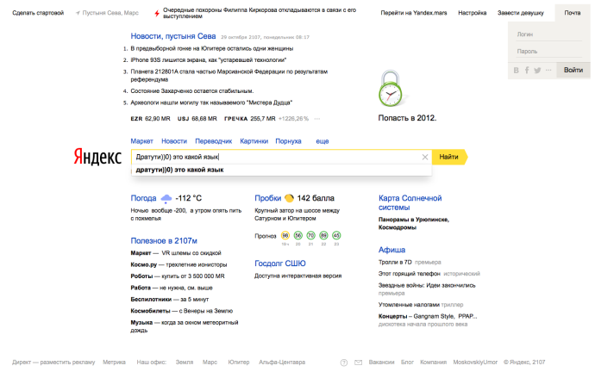The width and height of the screenshot is (595, 372).
Task: Select the search suggestion 'дратути))0) это какой язык'
Action: click(x=179, y=170)
